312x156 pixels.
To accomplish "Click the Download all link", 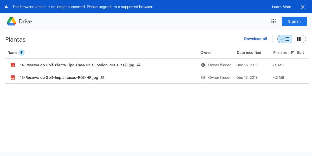I will [x=256, y=39].
